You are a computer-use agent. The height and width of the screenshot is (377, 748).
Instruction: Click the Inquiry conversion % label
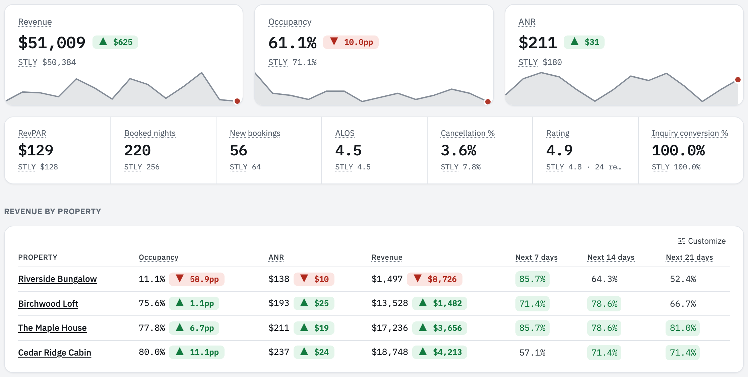[x=690, y=133]
